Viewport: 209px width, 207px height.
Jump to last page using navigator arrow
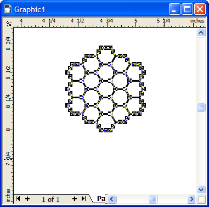point(83,199)
